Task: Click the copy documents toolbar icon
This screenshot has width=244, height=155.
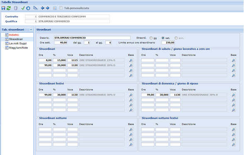Action: 35,8
